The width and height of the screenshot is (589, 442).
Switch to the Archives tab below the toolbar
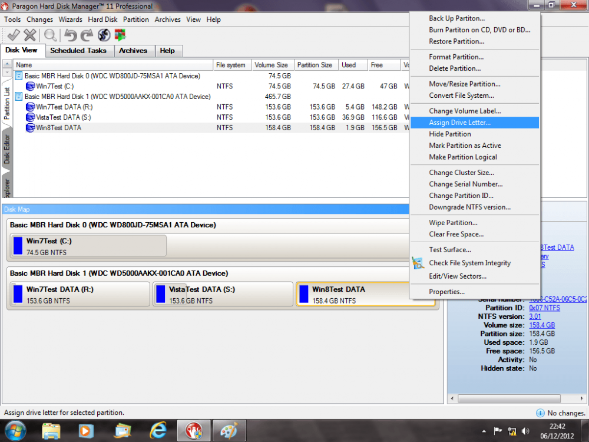pyautogui.click(x=133, y=51)
